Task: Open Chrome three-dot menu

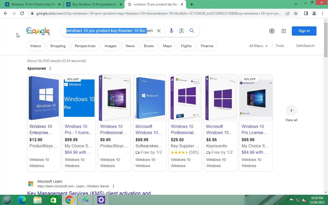Action: 322,13
